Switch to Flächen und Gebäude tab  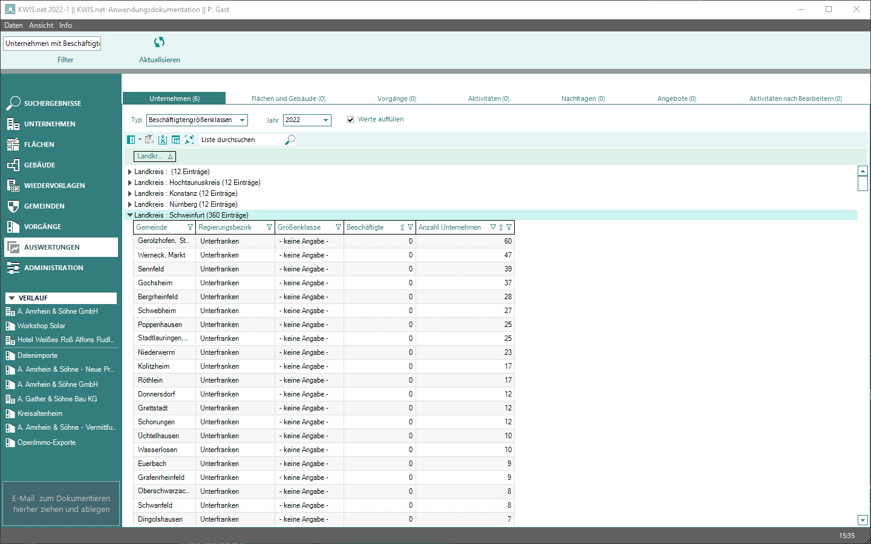click(289, 99)
